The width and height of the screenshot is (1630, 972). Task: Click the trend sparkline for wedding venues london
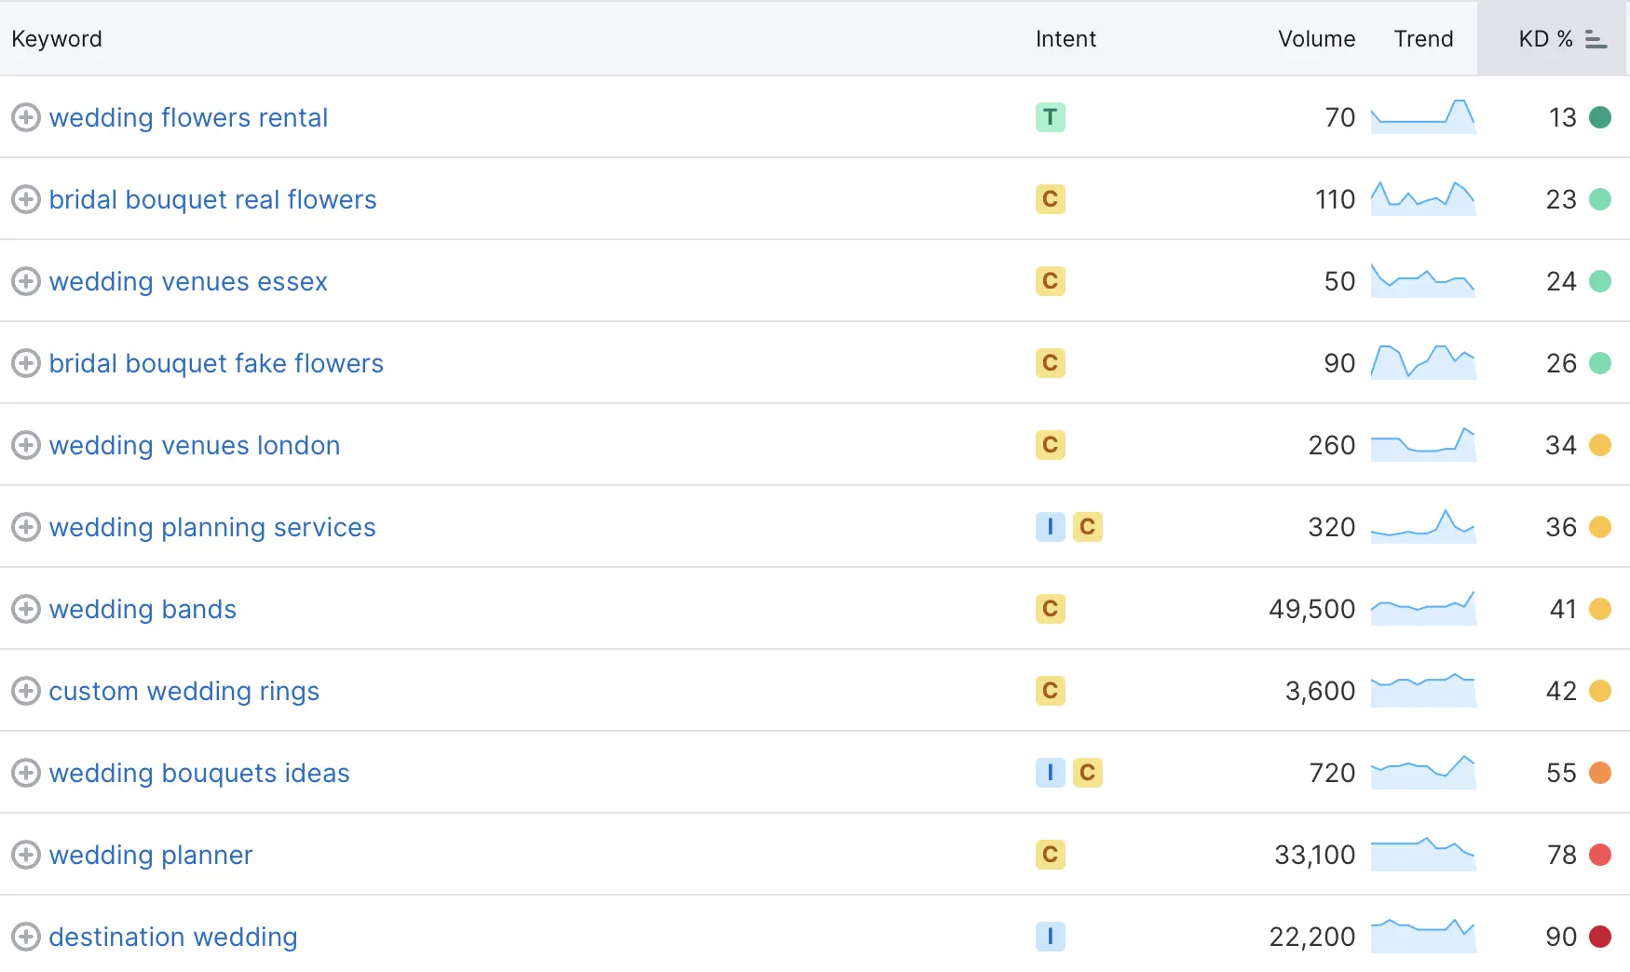pos(1423,444)
